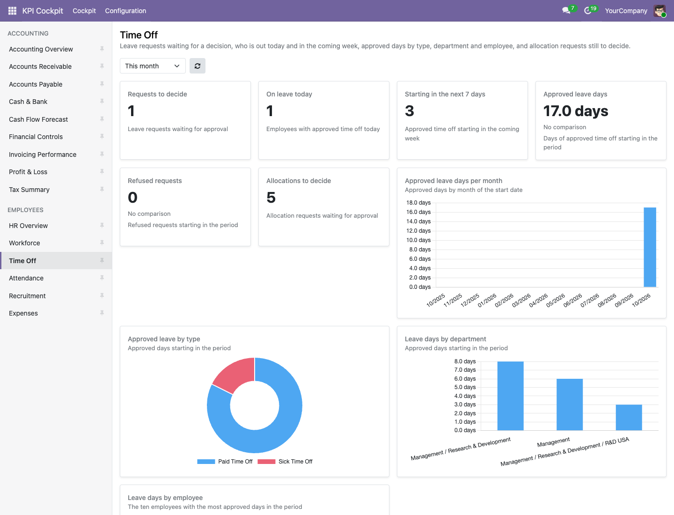674x515 pixels.
Task: Open the Attendance dashboard
Action: [56, 278]
